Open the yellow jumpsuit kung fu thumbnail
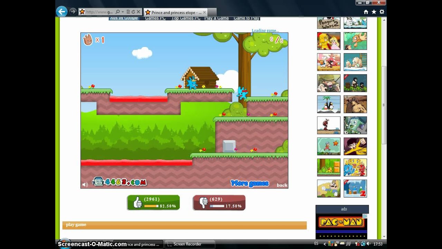442x249 pixels. [x=355, y=147]
